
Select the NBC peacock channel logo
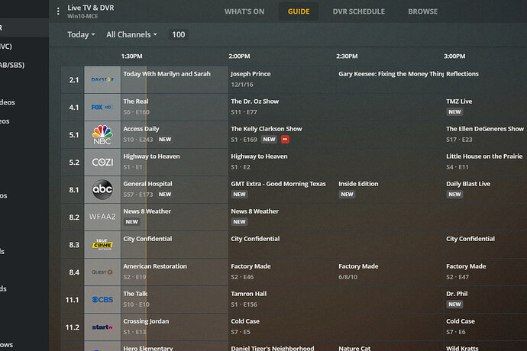pyautogui.click(x=102, y=135)
